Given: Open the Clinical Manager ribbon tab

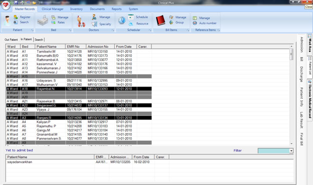Looking at the screenshot, I should pos(53,9).
